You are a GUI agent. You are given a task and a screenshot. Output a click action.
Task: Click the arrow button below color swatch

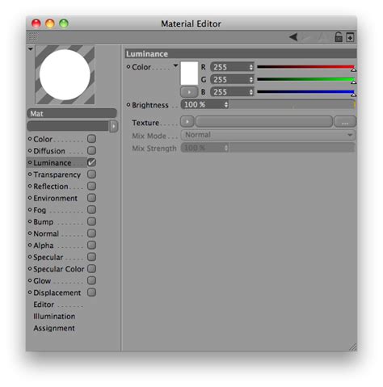tap(189, 92)
